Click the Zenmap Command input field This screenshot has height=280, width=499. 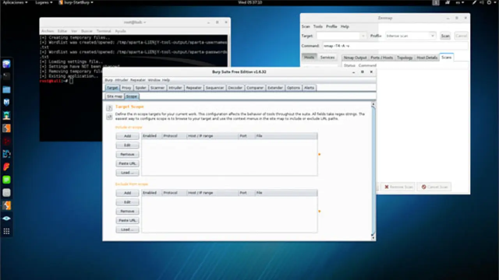[395, 46]
